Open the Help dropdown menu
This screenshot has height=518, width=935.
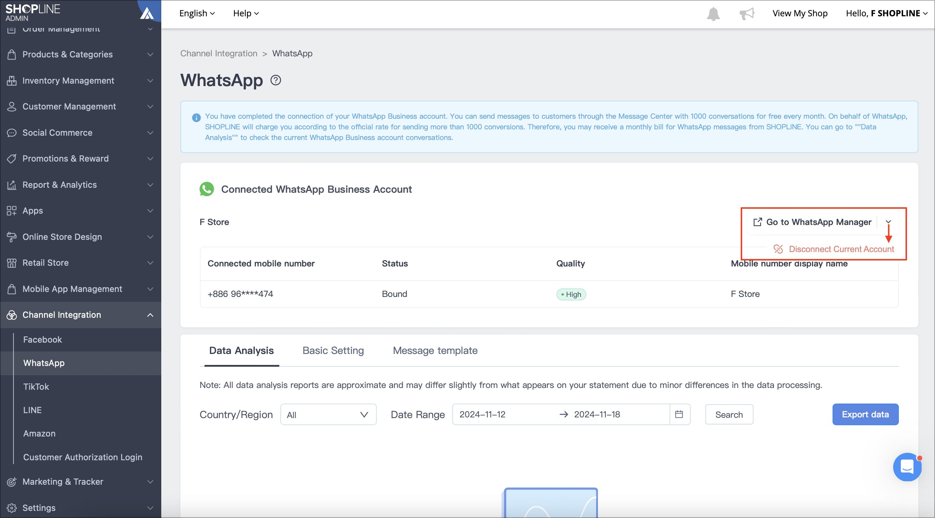pyautogui.click(x=246, y=13)
